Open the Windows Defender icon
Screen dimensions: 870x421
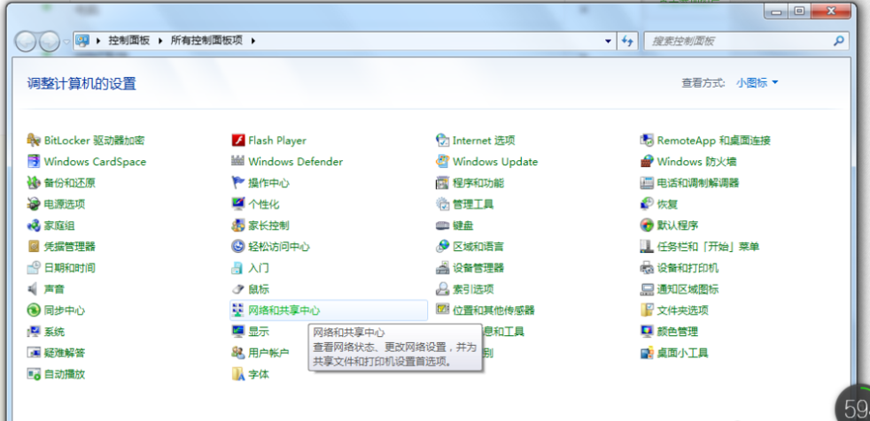pos(237,162)
